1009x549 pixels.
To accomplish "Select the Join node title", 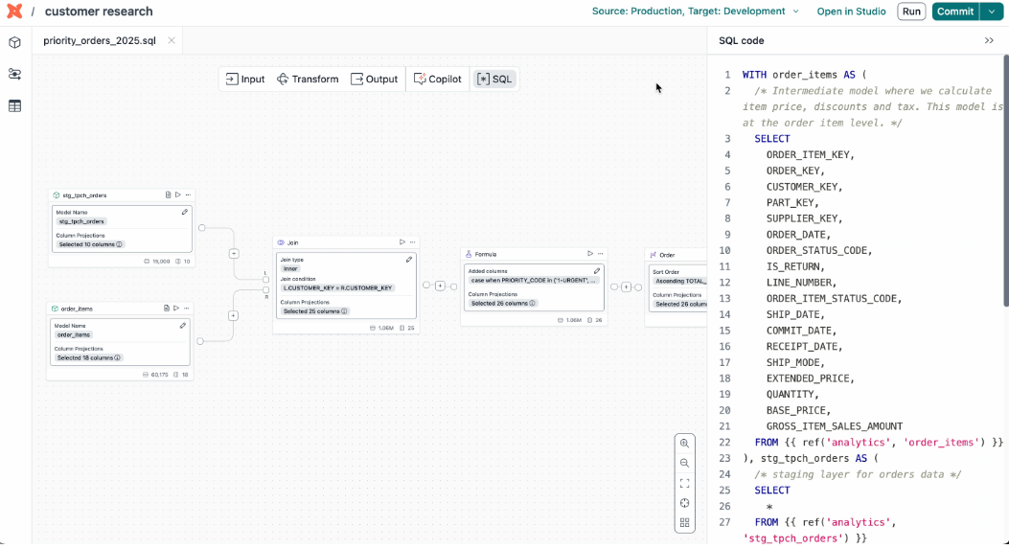I will pos(293,242).
